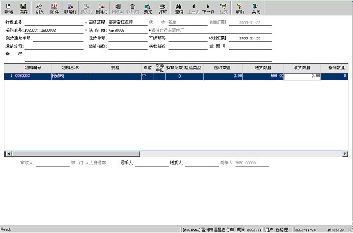Click the 新增 (New) toolbar icon
The width and height of the screenshot is (353, 233).
pos(8,8)
